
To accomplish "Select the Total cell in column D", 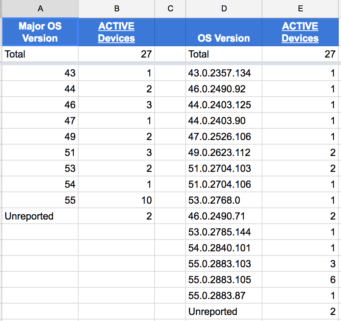I will [224, 54].
